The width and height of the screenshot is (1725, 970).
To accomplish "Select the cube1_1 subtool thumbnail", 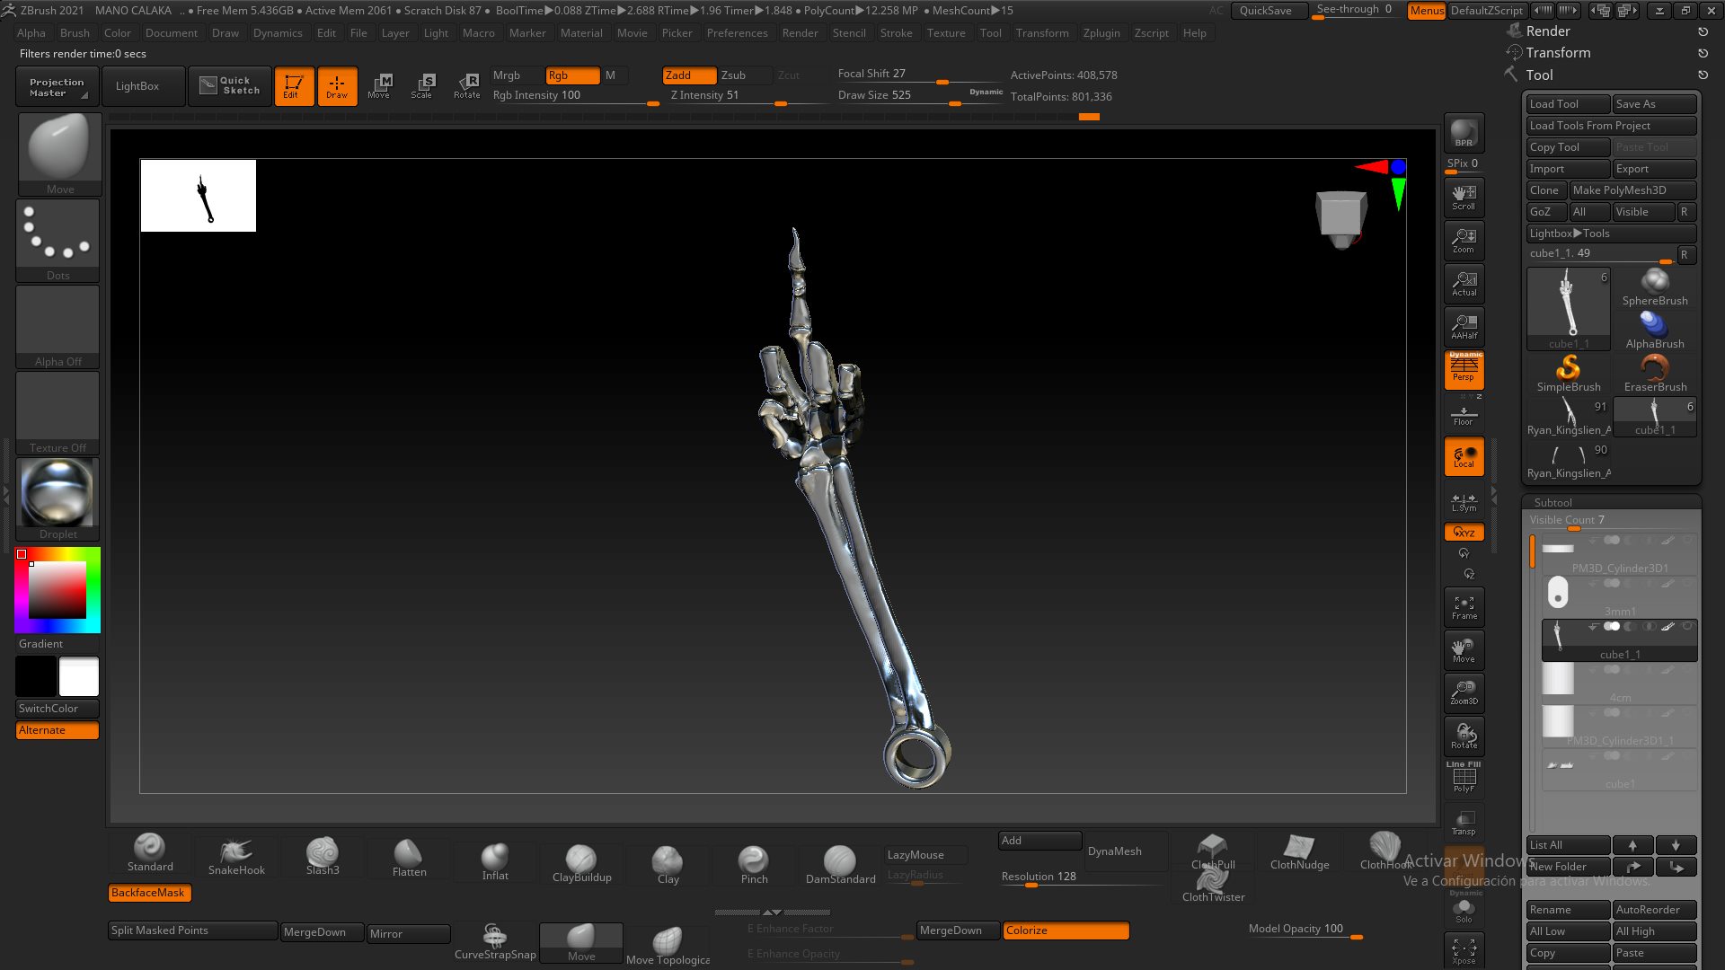I will (1559, 637).
